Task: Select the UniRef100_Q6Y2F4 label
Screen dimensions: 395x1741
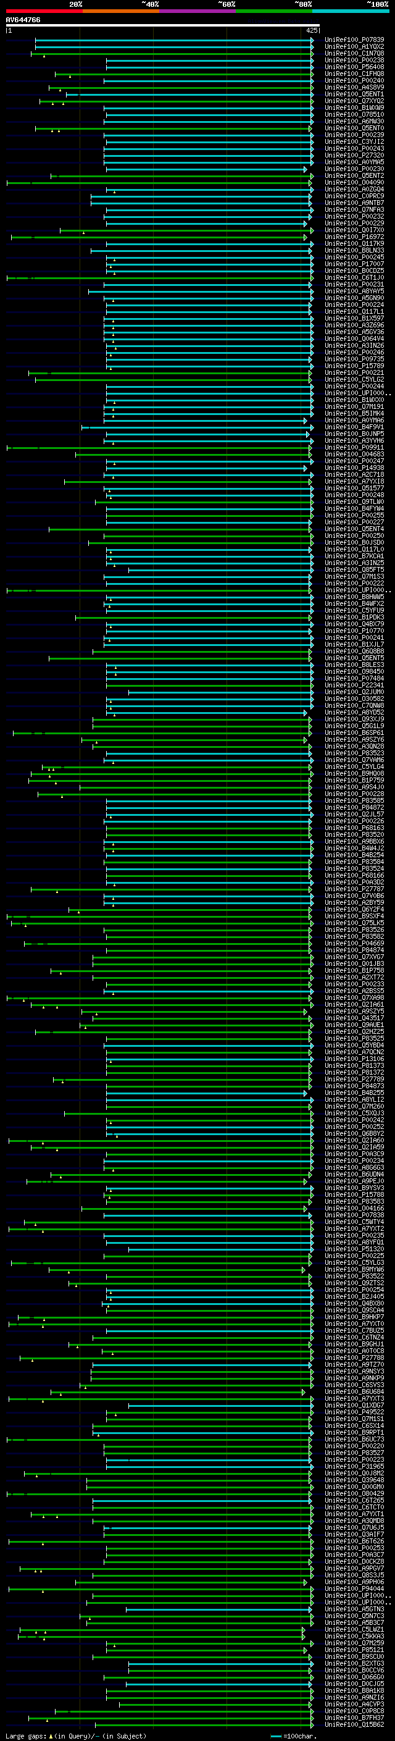Action: [354, 910]
